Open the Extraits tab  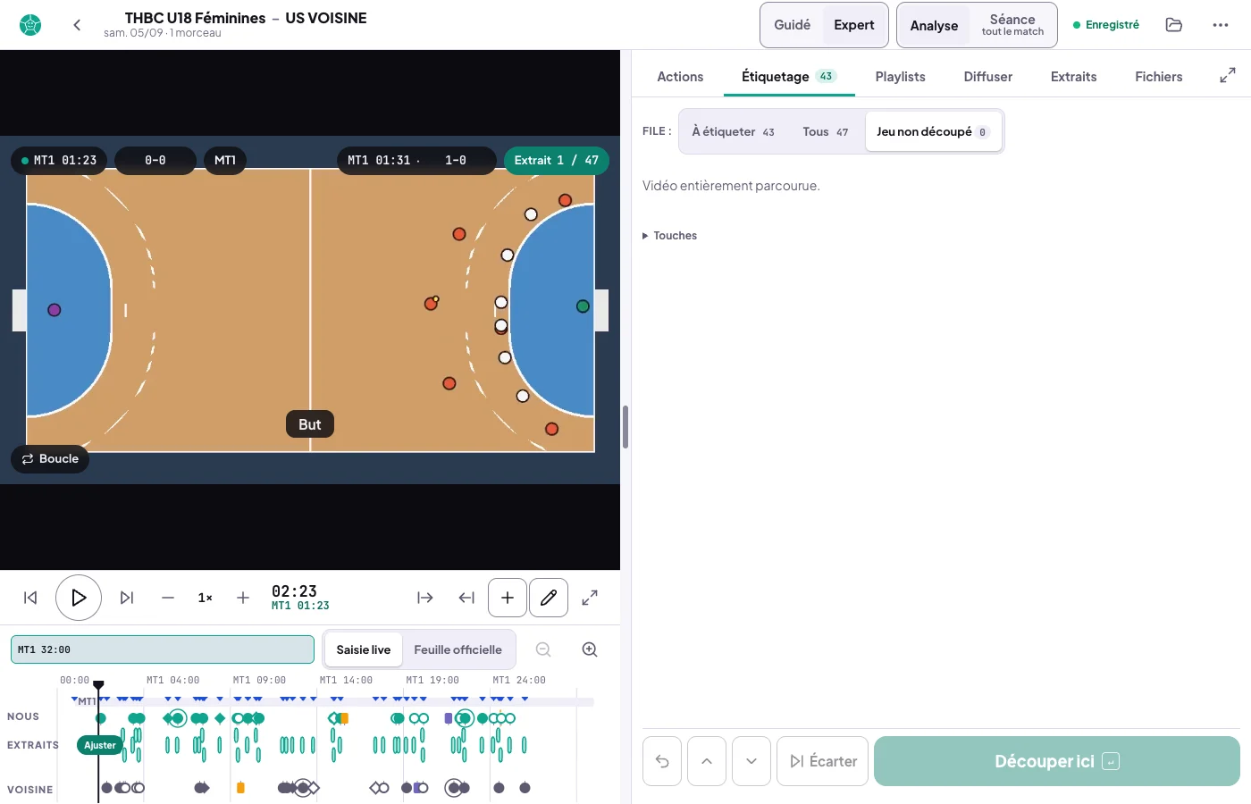(1073, 77)
